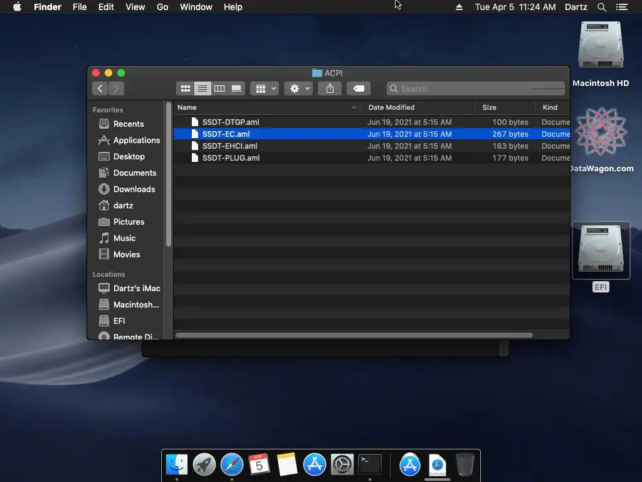Sort by the Date Modified column header

pyautogui.click(x=418, y=107)
